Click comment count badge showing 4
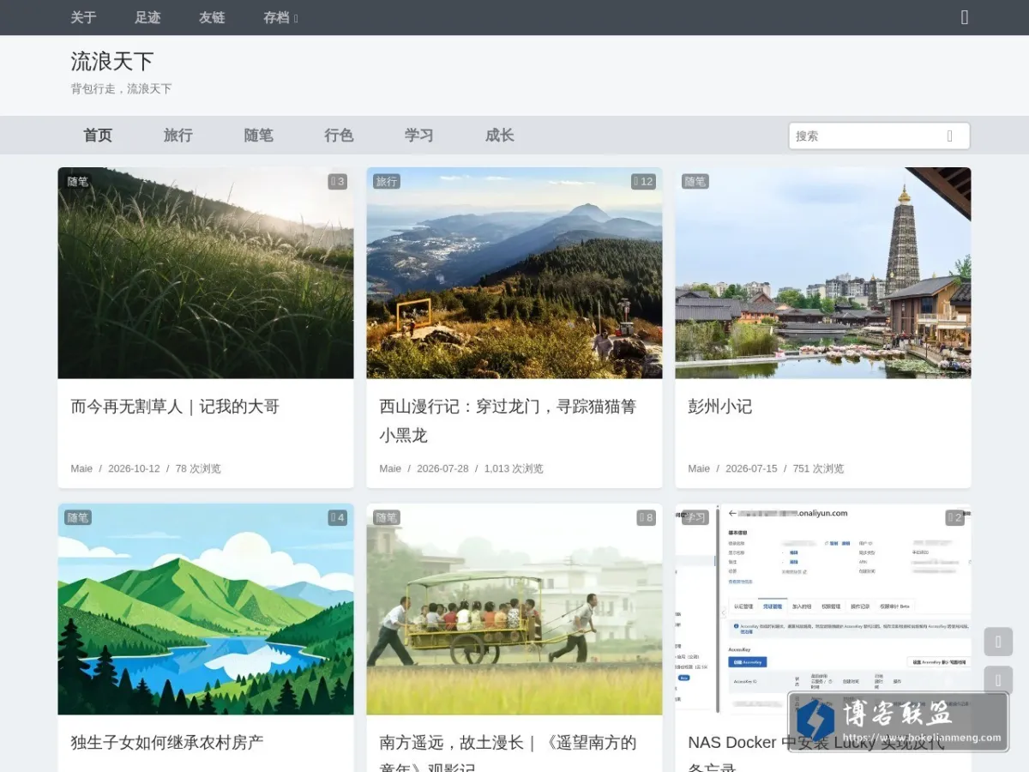 tap(337, 518)
